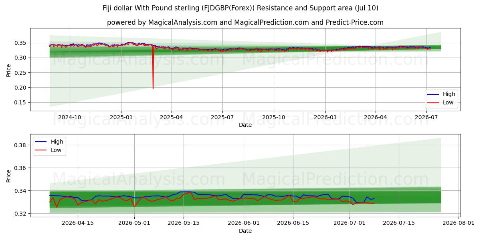The image size is (481, 240).
Task: Click the 2026-05-01 date tick label
Action: (x=134, y=223)
